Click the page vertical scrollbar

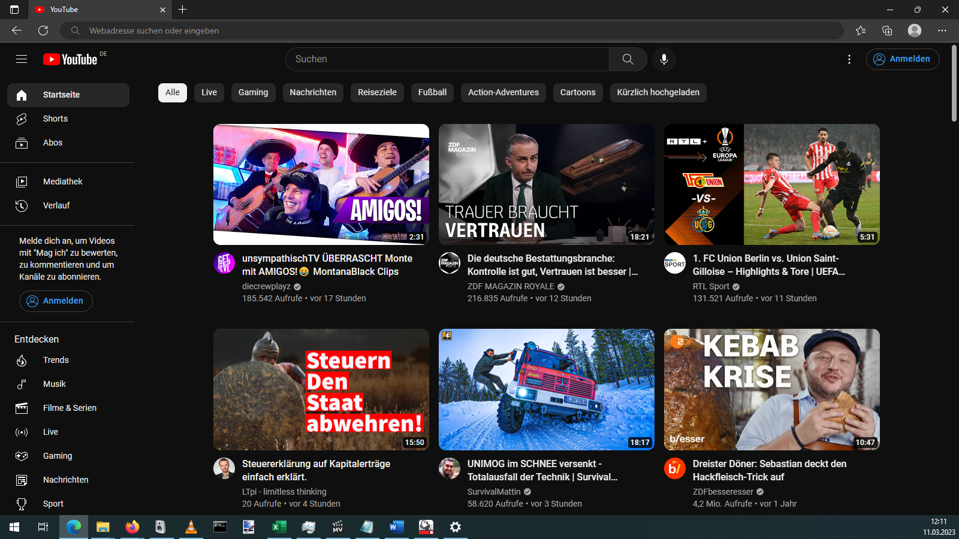pyautogui.click(x=954, y=84)
